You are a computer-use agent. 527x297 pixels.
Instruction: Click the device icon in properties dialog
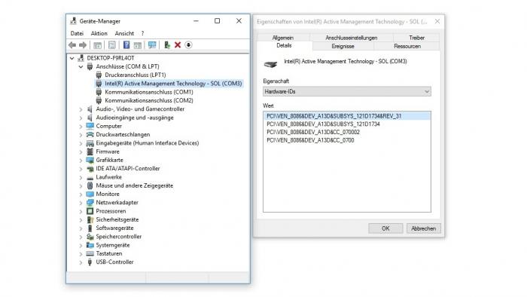coord(270,64)
